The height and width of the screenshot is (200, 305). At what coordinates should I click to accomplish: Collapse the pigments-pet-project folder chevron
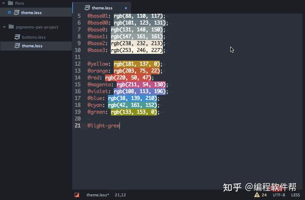coord(4,27)
